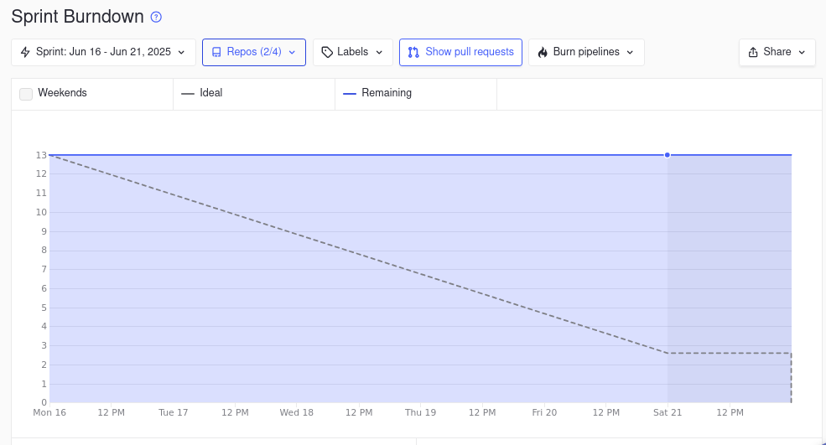This screenshot has width=826, height=445.
Task: Click the dashed gray Ideal line swatch
Action: pos(188,93)
